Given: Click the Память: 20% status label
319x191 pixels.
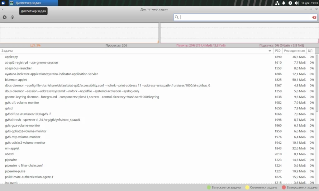Looking at the screenshot, I should [201, 45].
